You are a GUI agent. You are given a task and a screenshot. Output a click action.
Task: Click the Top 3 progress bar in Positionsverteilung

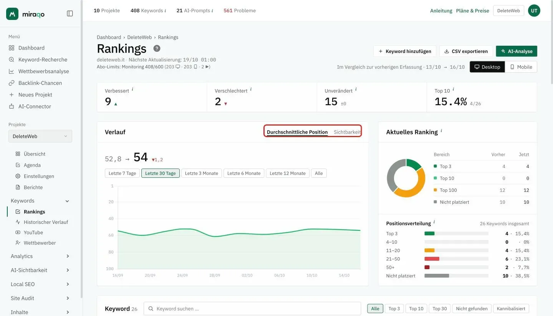click(456, 233)
